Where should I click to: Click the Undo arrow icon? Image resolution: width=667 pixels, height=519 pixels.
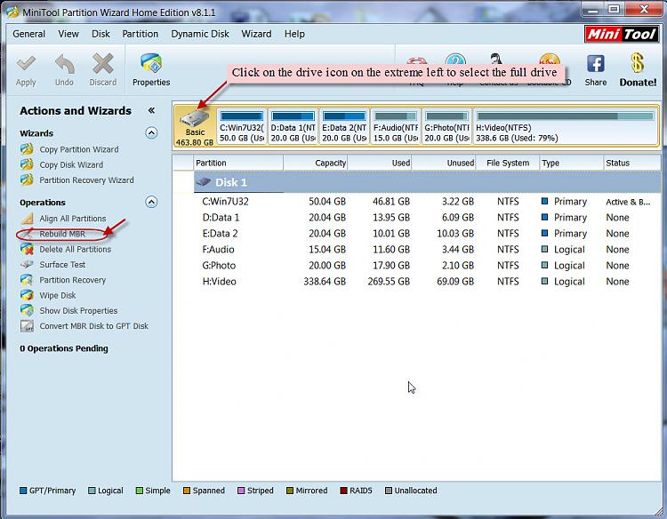point(64,64)
